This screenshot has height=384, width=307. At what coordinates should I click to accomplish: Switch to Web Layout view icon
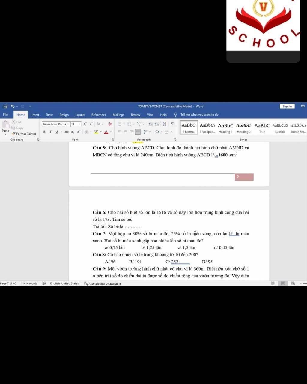(293, 283)
